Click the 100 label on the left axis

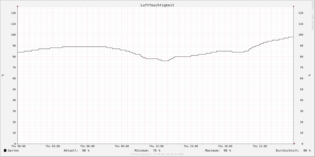coord(13,35)
